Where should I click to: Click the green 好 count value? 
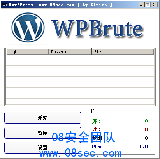pos(146,121)
